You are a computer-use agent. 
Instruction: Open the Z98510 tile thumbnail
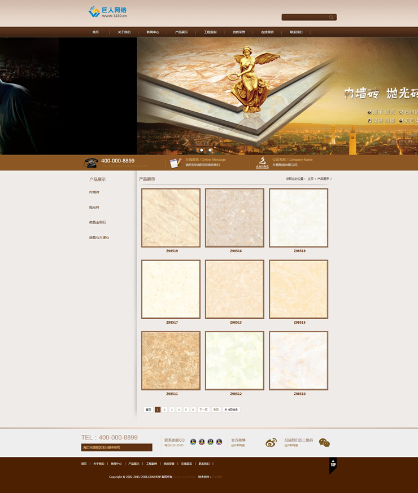(299, 360)
